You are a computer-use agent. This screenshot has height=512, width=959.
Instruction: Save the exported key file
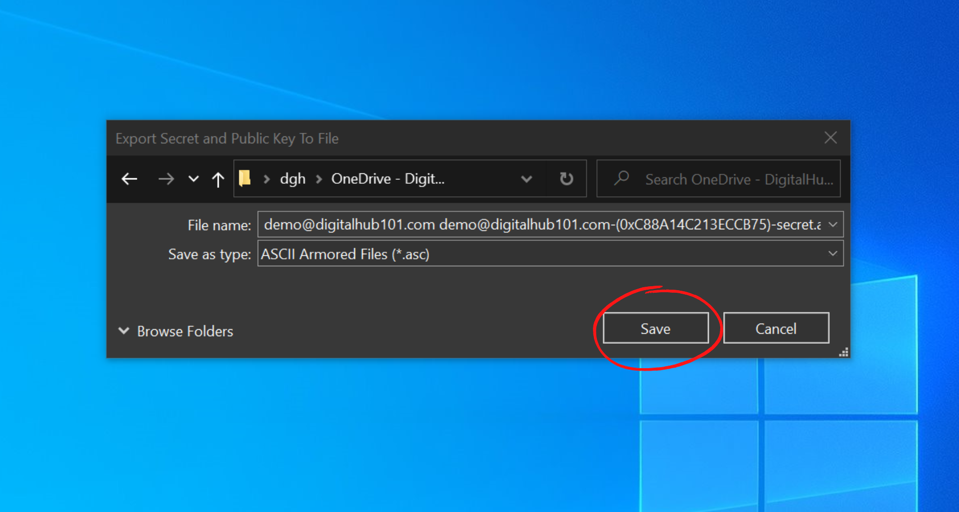(655, 328)
